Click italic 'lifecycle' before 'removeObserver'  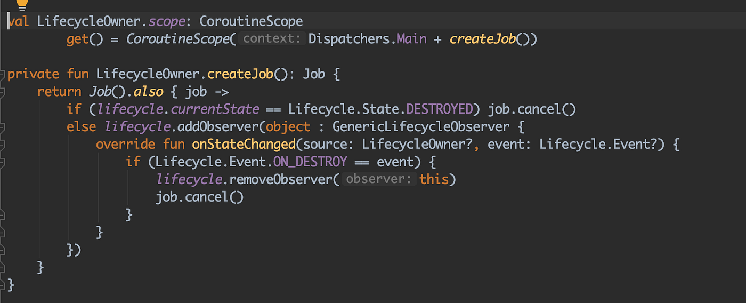click(x=189, y=179)
